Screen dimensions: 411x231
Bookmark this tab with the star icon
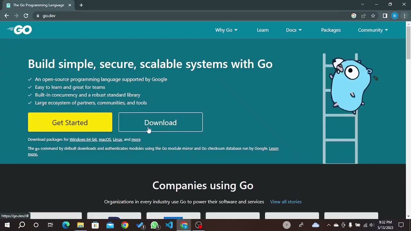coord(373,16)
